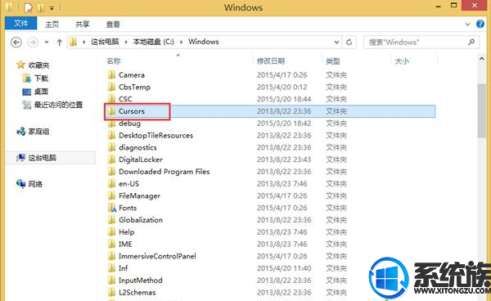Image resolution: width=491 pixels, height=301 pixels.
Task: Go up one folder level arrow
Action: coord(60,42)
